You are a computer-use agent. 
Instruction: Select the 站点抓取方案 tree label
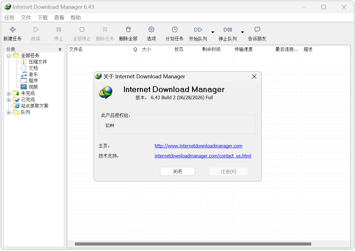[x=35, y=106]
